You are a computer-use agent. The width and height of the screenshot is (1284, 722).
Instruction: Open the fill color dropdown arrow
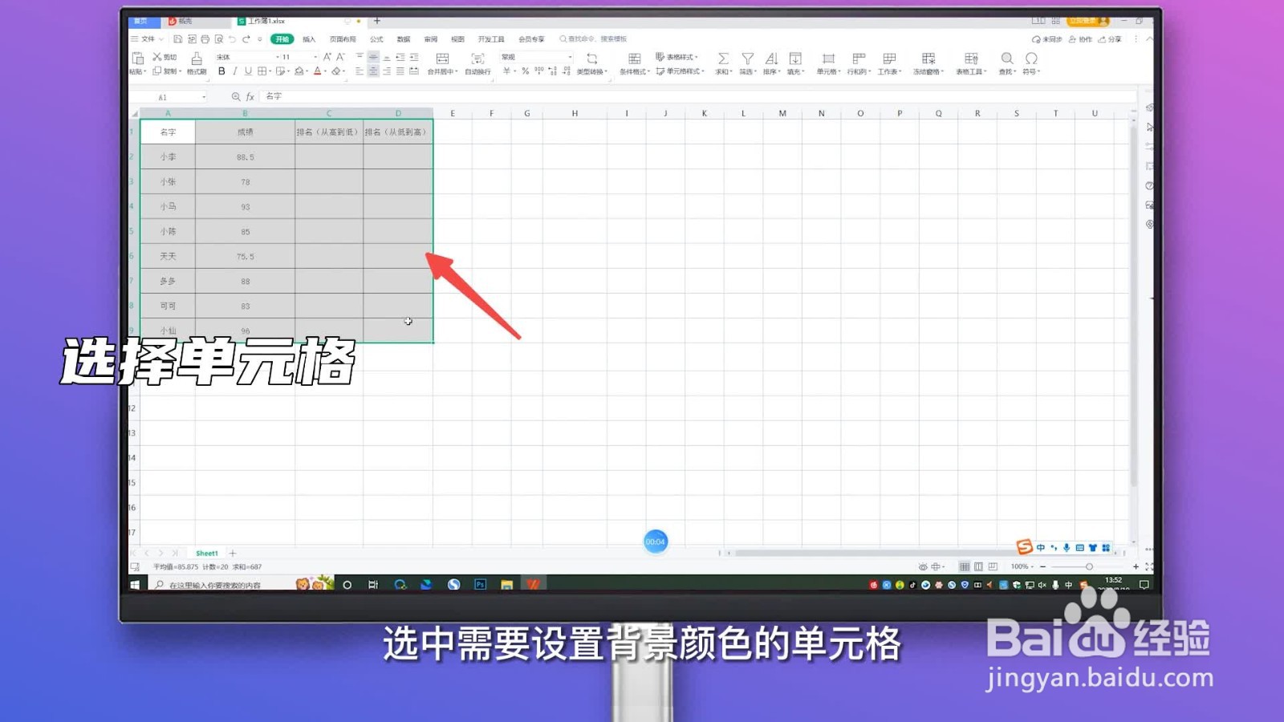[307, 71]
